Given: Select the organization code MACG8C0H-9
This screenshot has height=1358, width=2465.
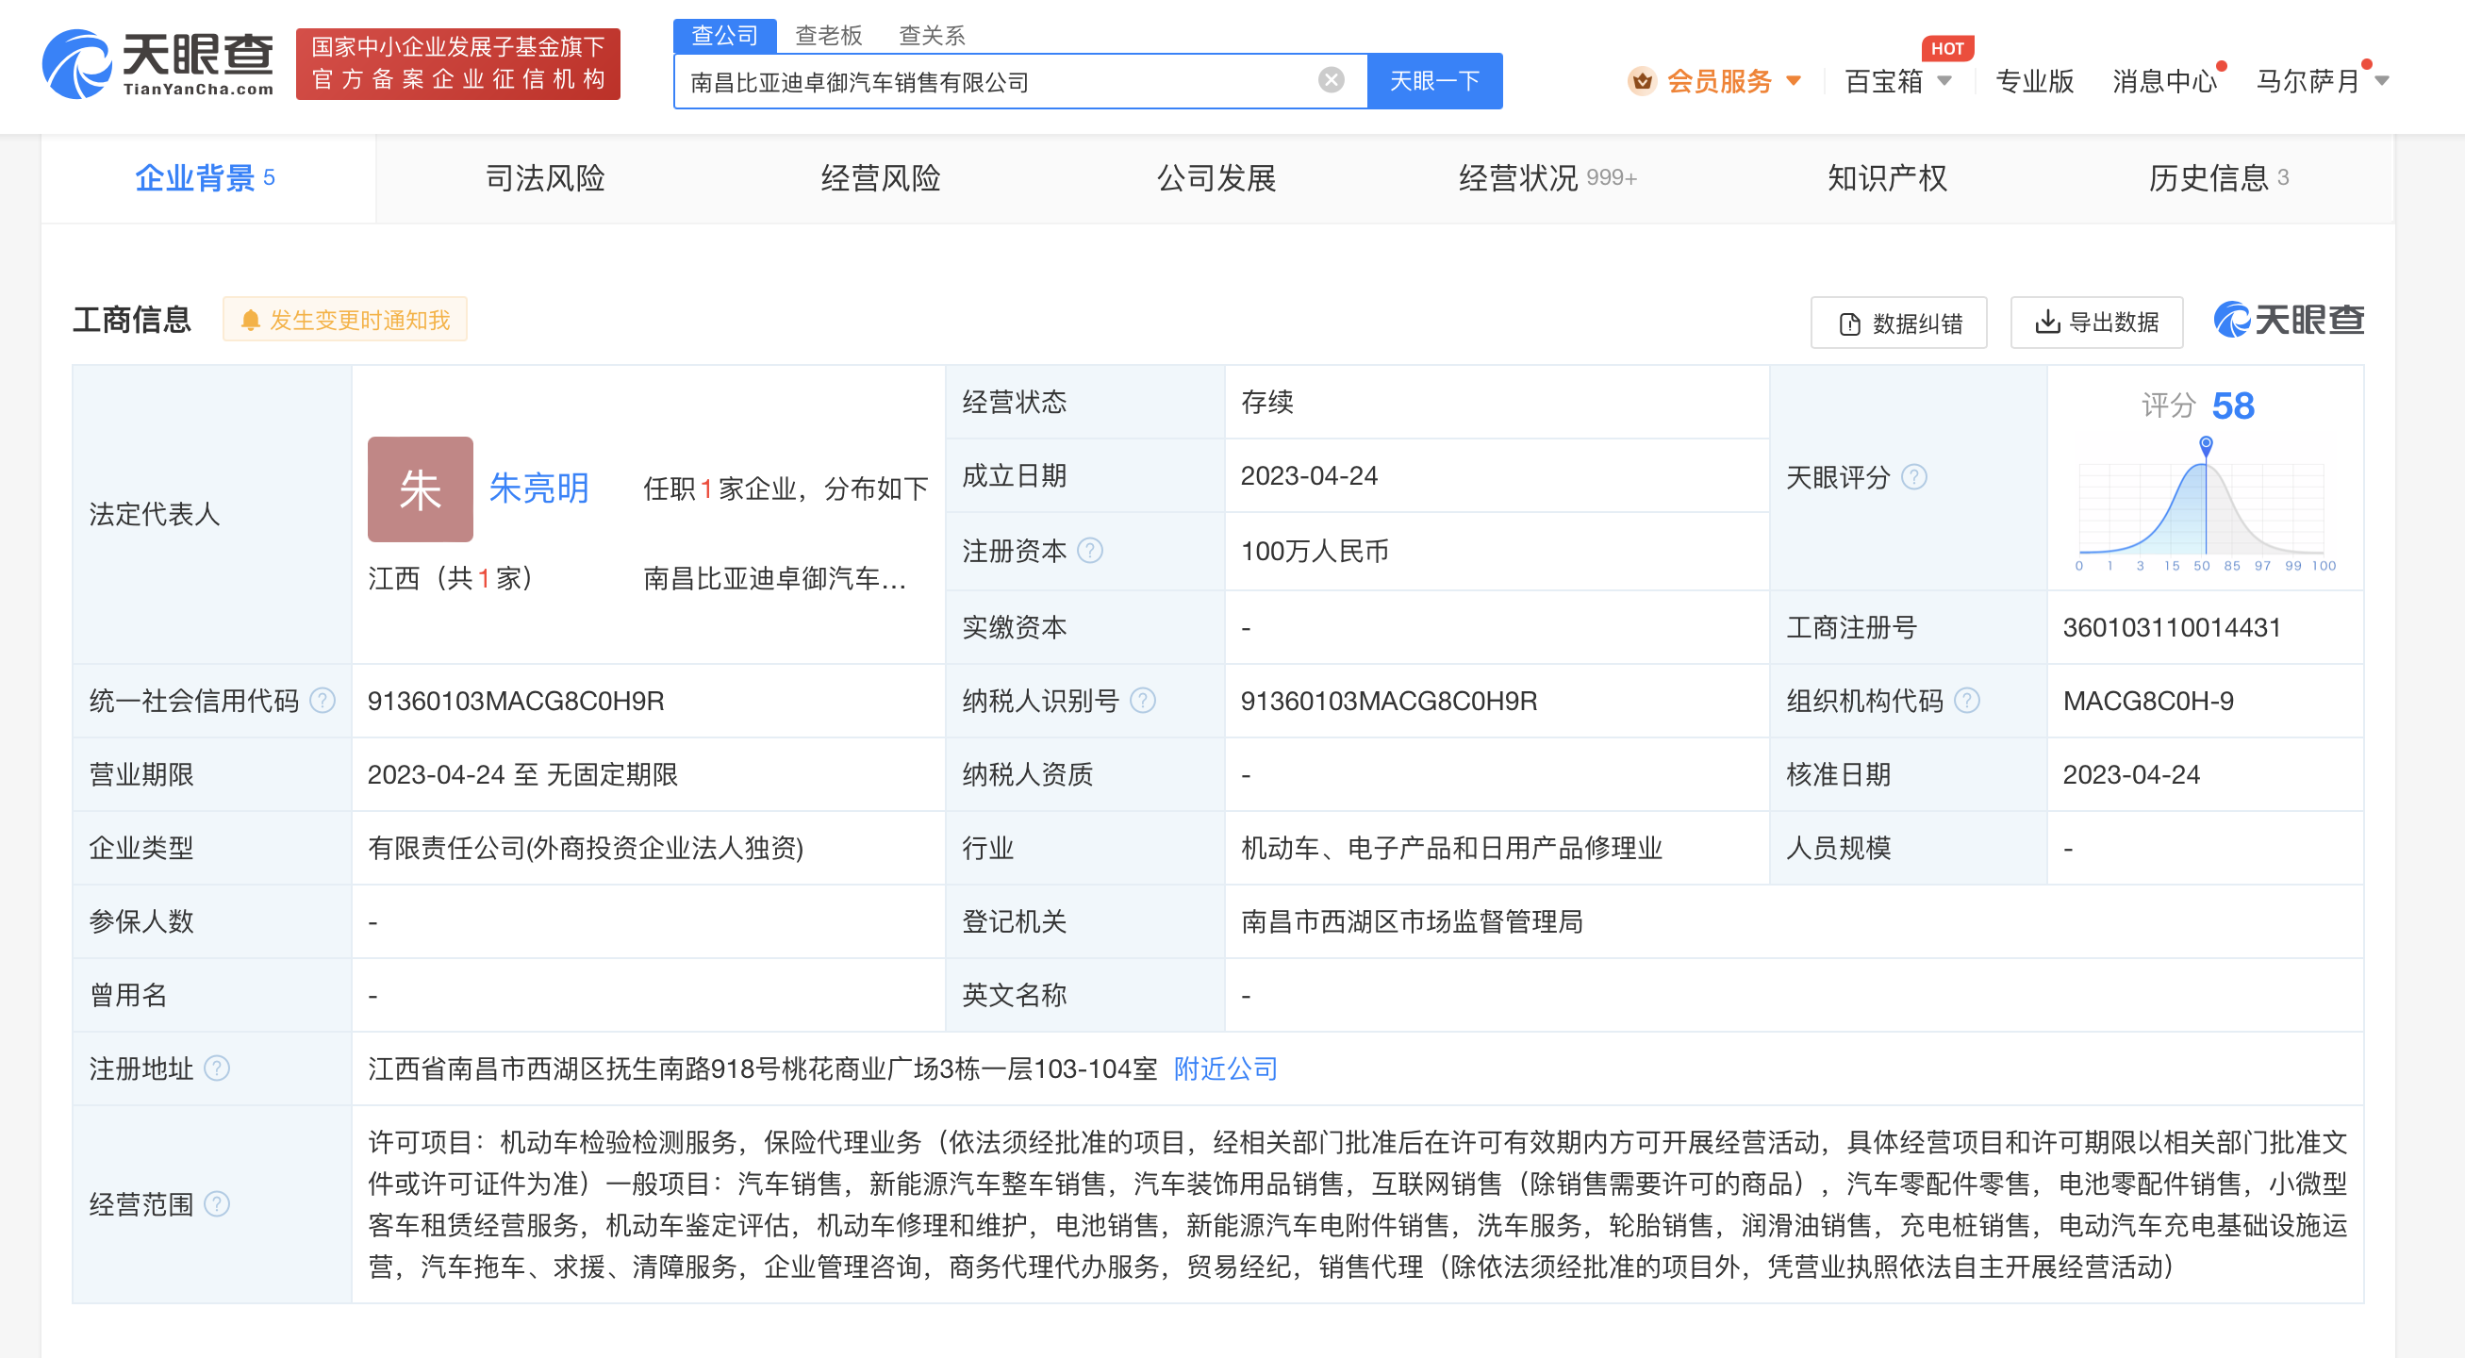Looking at the screenshot, I should coord(2148,701).
